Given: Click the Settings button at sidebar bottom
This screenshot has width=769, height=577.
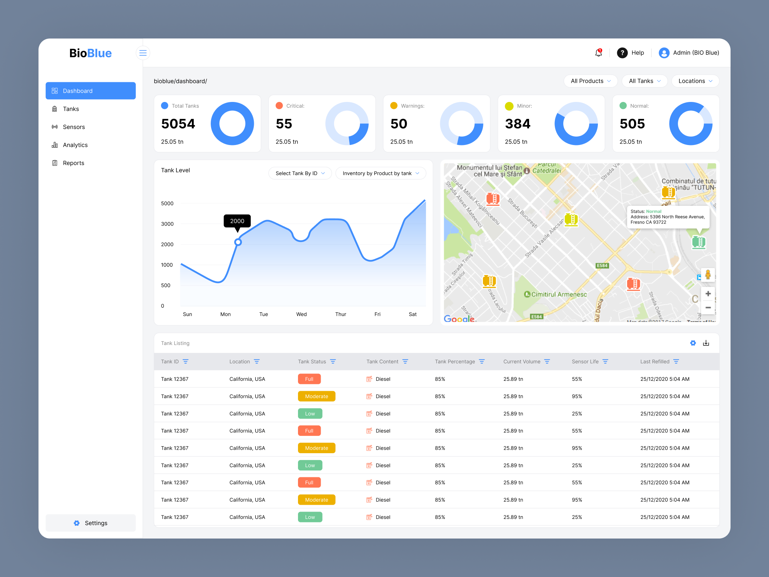Looking at the screenshot, I should [x=91, y=523].
